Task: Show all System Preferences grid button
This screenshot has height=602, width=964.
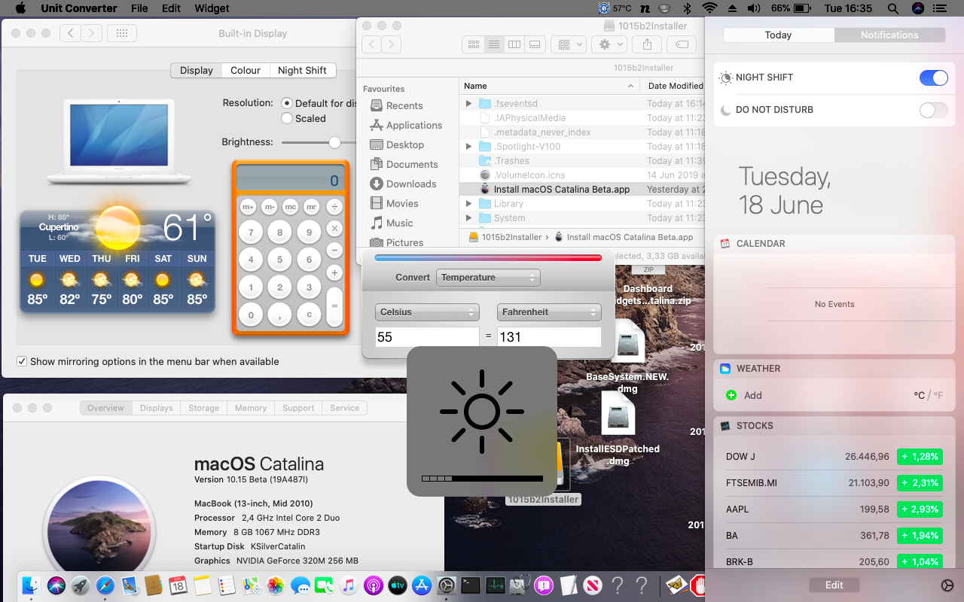Action: point(122,33)
